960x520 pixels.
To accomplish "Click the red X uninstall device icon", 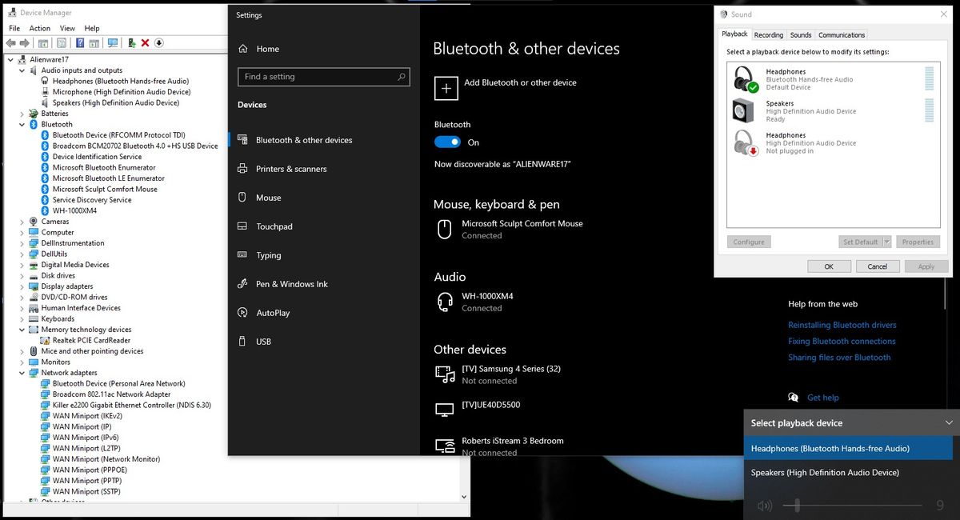I will pyautogui.click(x=145, y=42).
